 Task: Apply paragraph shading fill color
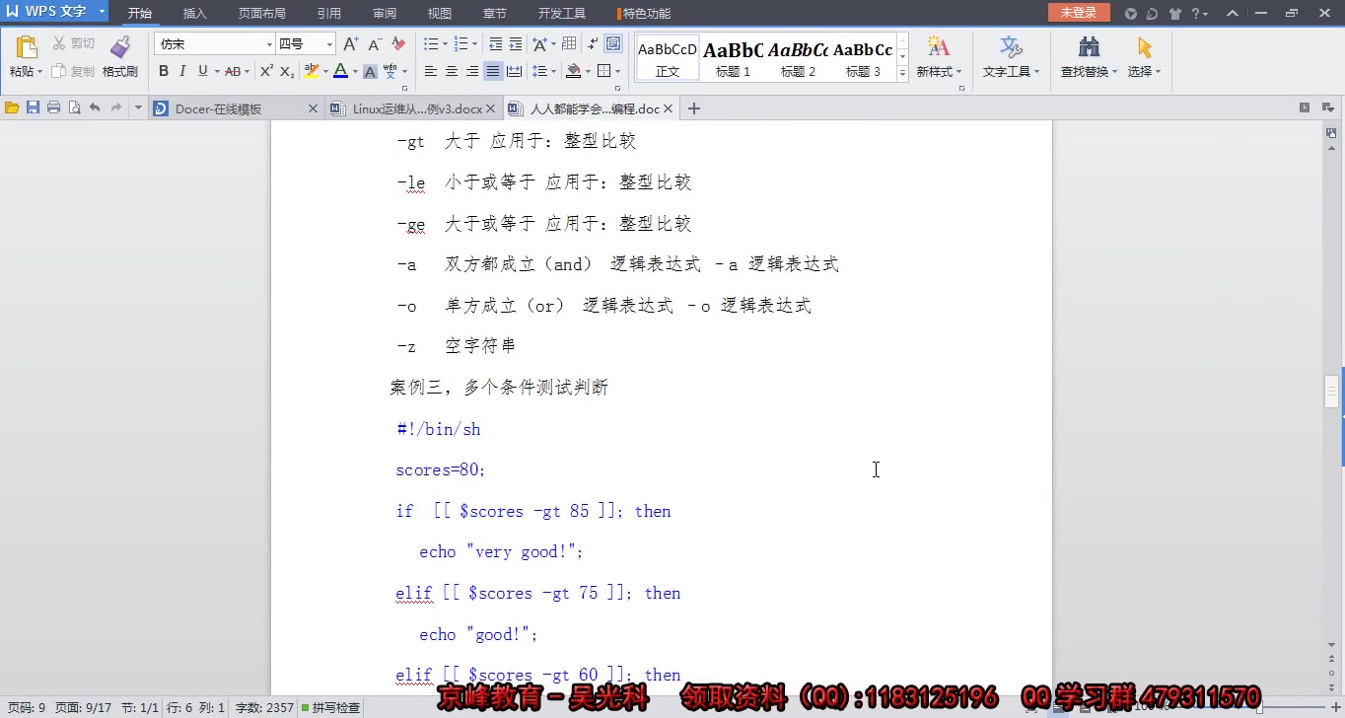tap(574, 71)
